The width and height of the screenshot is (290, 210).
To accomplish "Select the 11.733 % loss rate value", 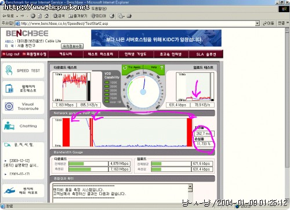I will point(203,144).
